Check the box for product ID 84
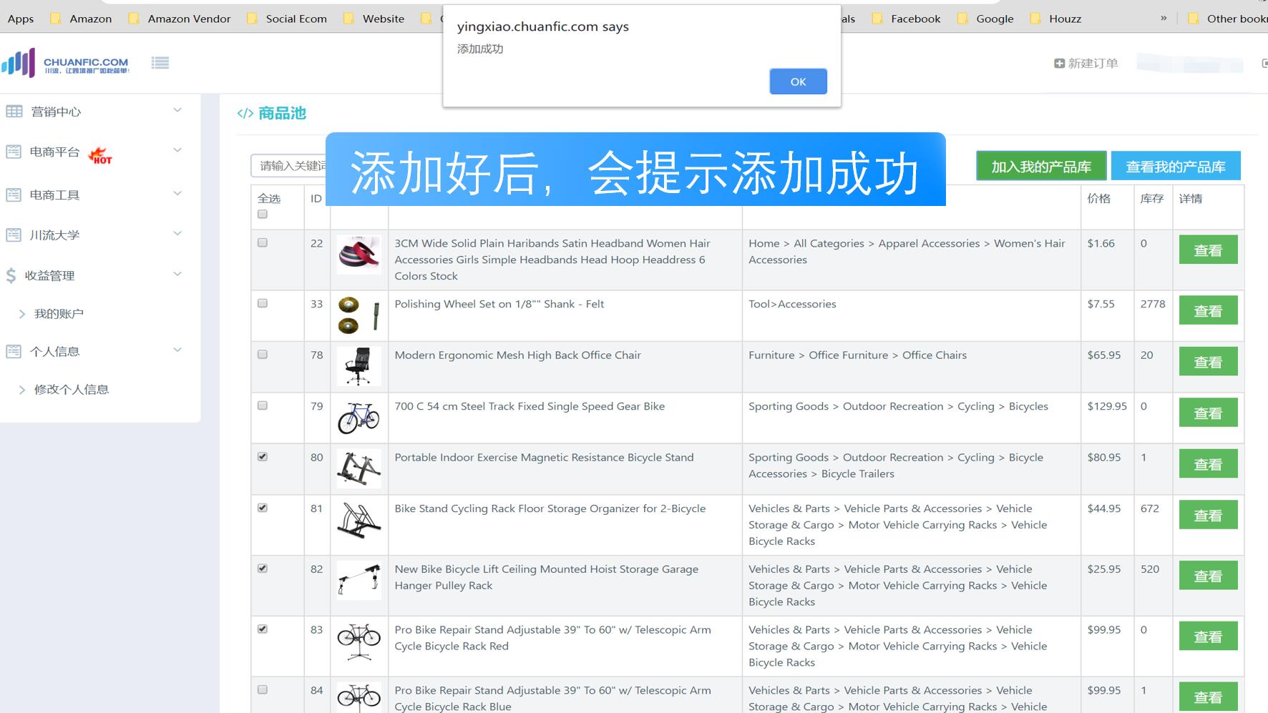This screenshot has width=1268, height=713. coord(263,689)
